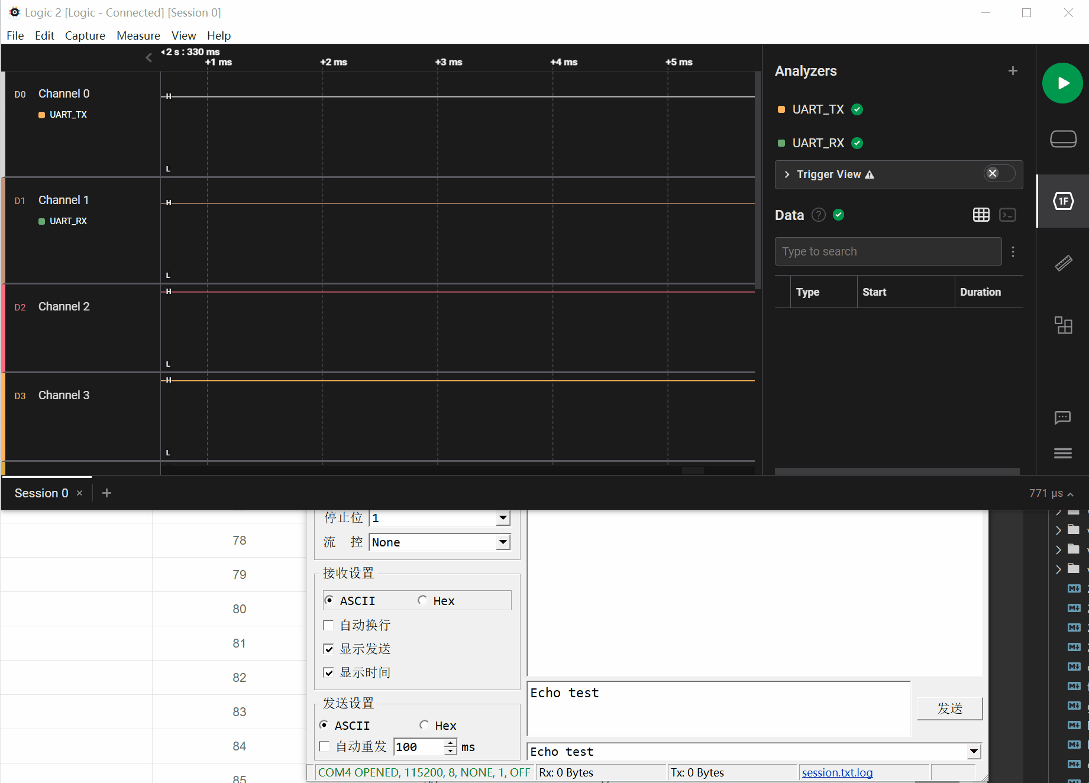Click the Data panel horizontal scrollbar
The width and height of the screenshot is (1089, 783).
[x=897, y=471]
